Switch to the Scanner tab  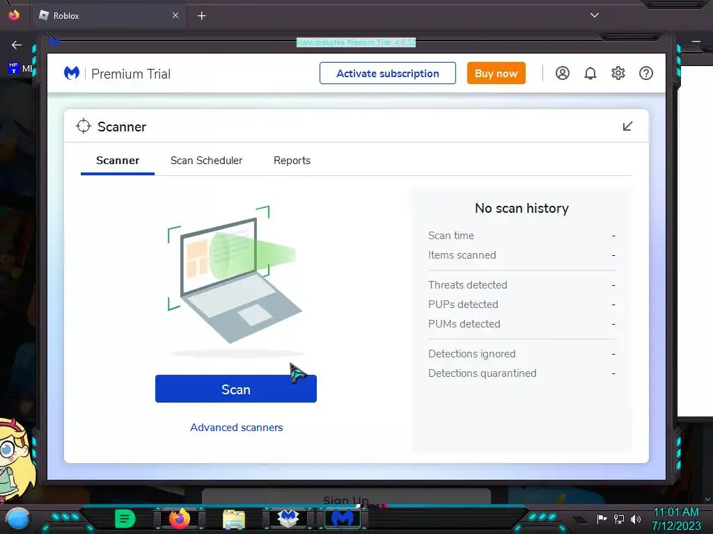[118, 161]
